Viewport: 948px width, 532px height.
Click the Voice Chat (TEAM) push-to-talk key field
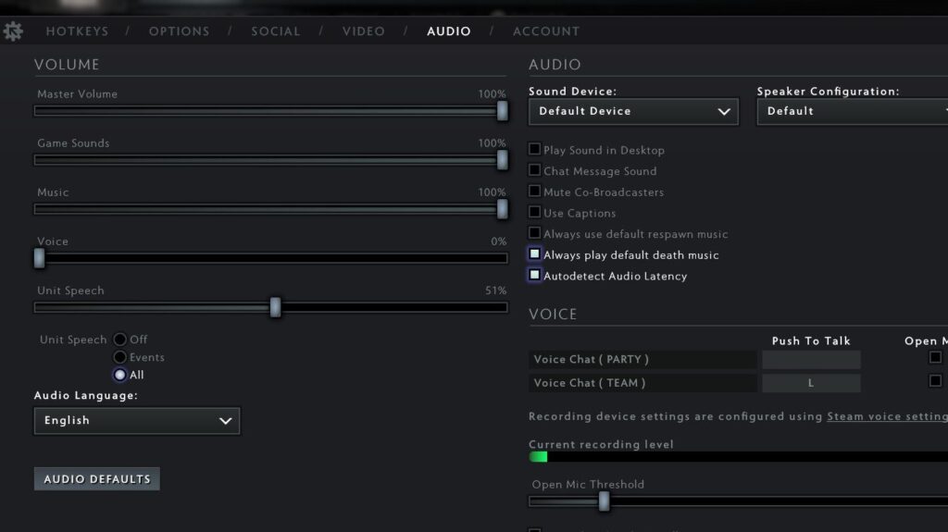[x=811, y=383]
